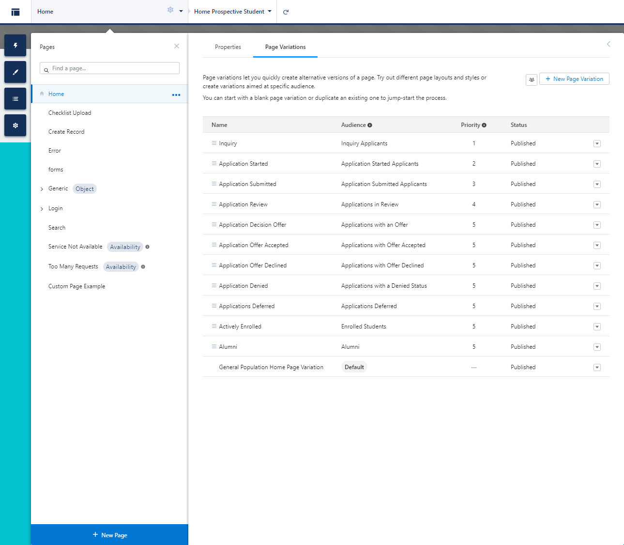Expand the Login page group
The image size is (624, 545).
42,209
